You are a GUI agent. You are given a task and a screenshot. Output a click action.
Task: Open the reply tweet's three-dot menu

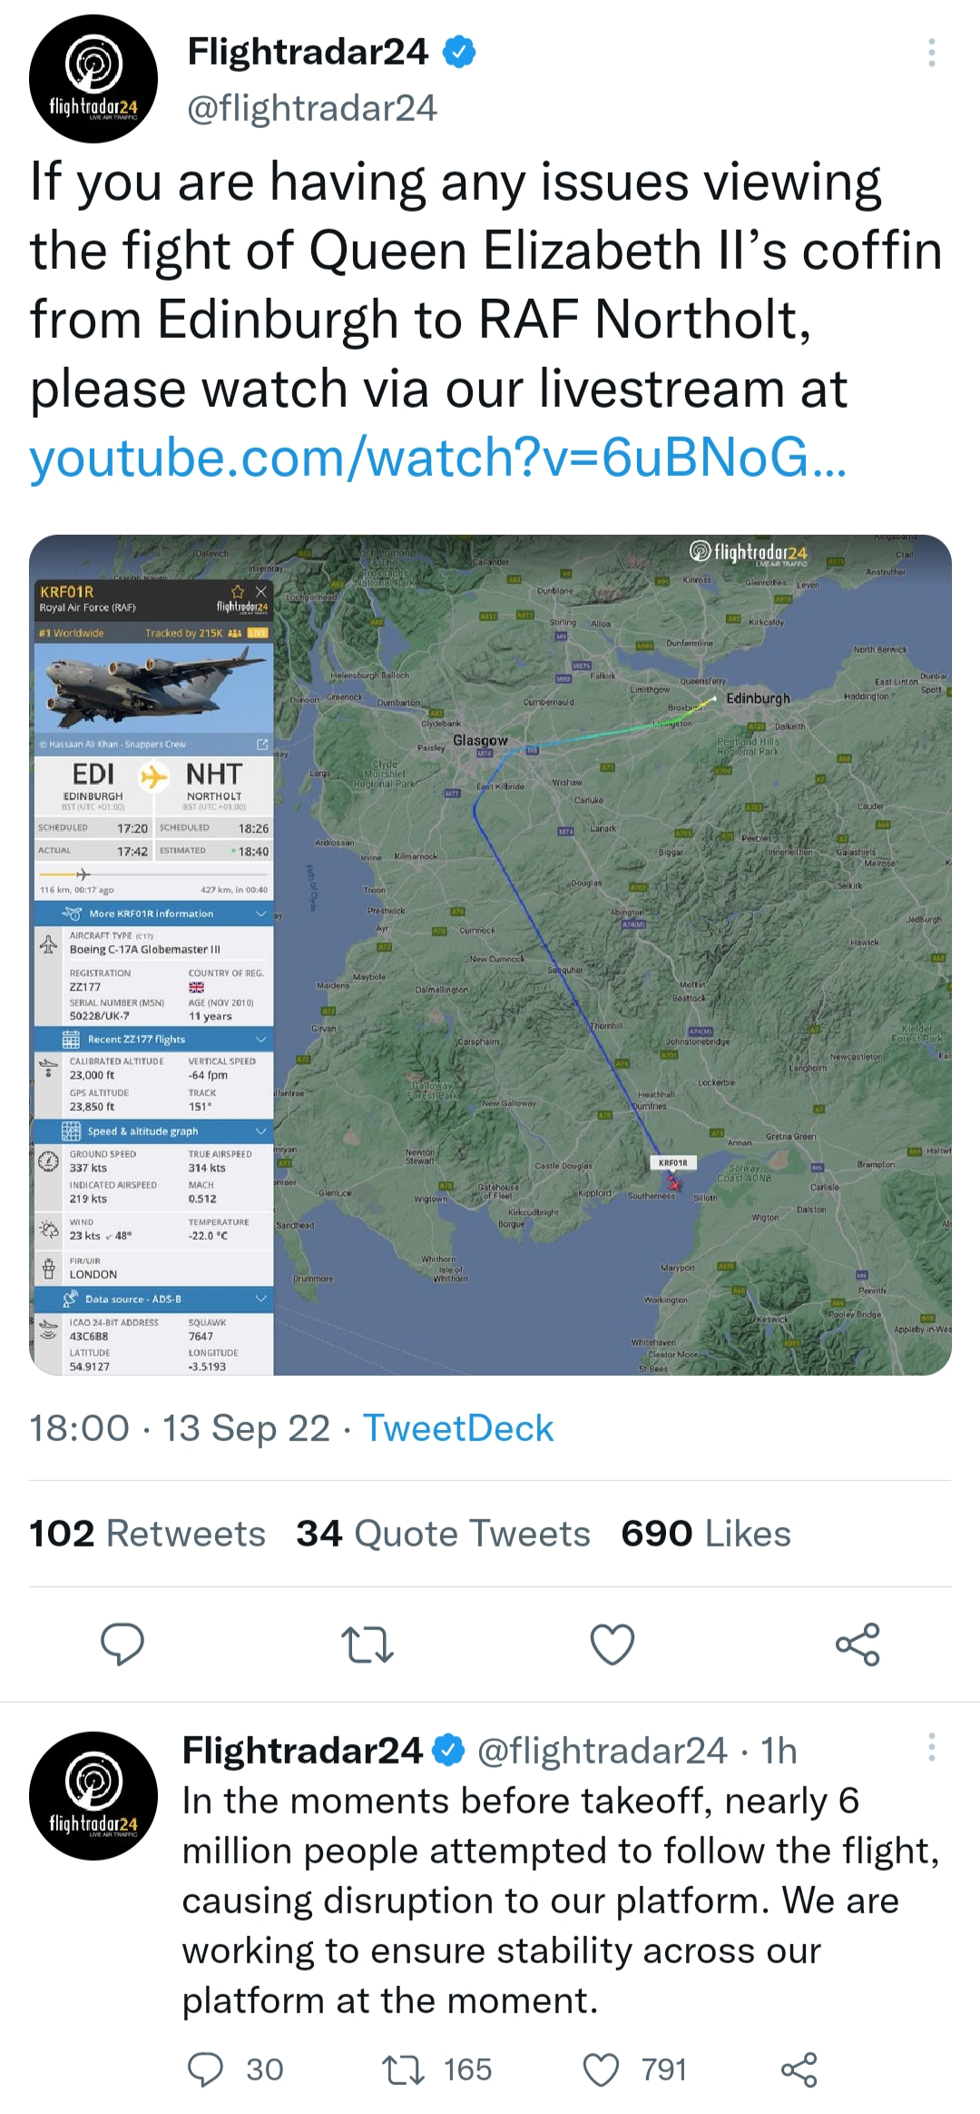coord(931,1747)
